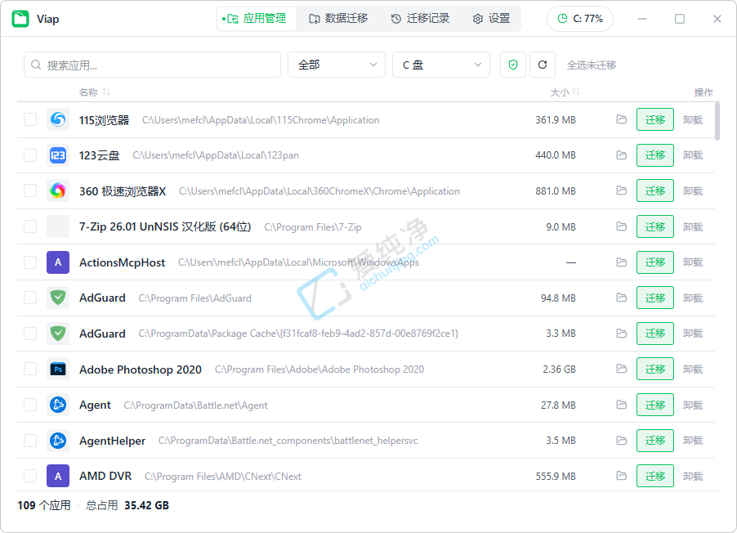Viewport: 737px width, 533px height.
Task: Check the 123云盘 checkbox
Action: tap(30, 155)
